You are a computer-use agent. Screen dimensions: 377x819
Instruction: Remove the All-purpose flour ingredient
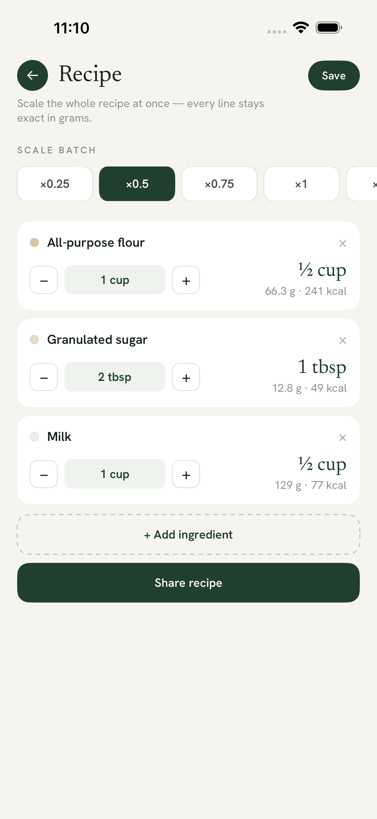point(342,244)
